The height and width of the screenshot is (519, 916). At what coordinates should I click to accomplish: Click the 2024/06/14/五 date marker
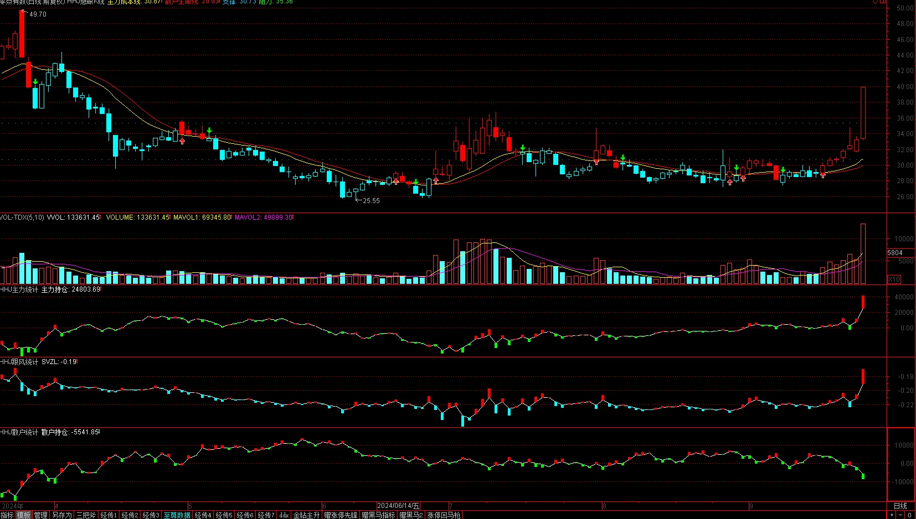click(x=398, y=506)
